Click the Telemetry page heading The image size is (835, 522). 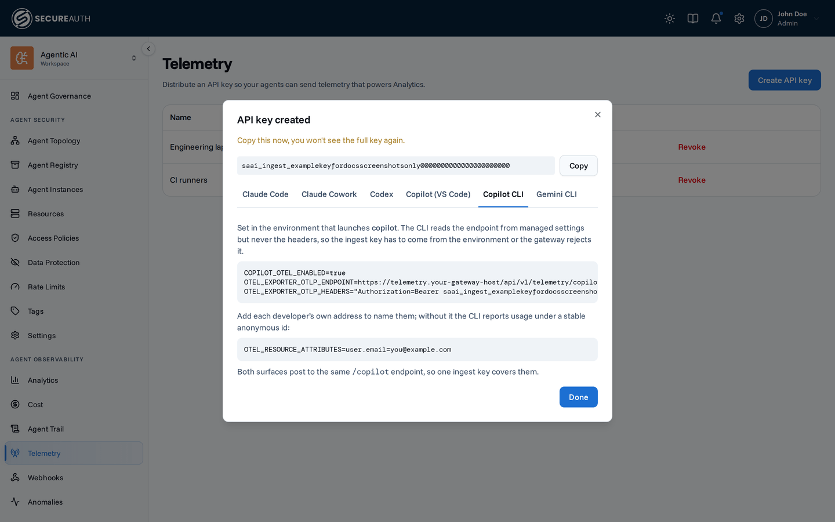point(197,64)
